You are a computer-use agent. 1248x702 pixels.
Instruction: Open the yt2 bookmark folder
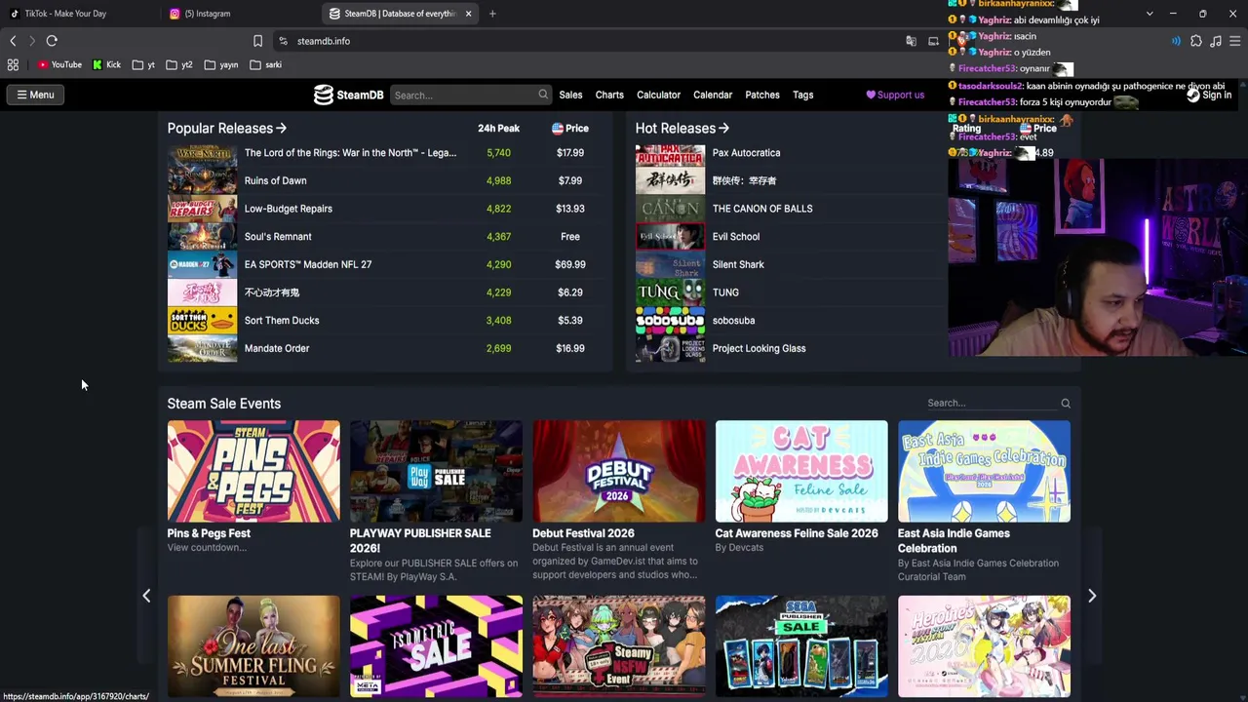tap(179, 64)
